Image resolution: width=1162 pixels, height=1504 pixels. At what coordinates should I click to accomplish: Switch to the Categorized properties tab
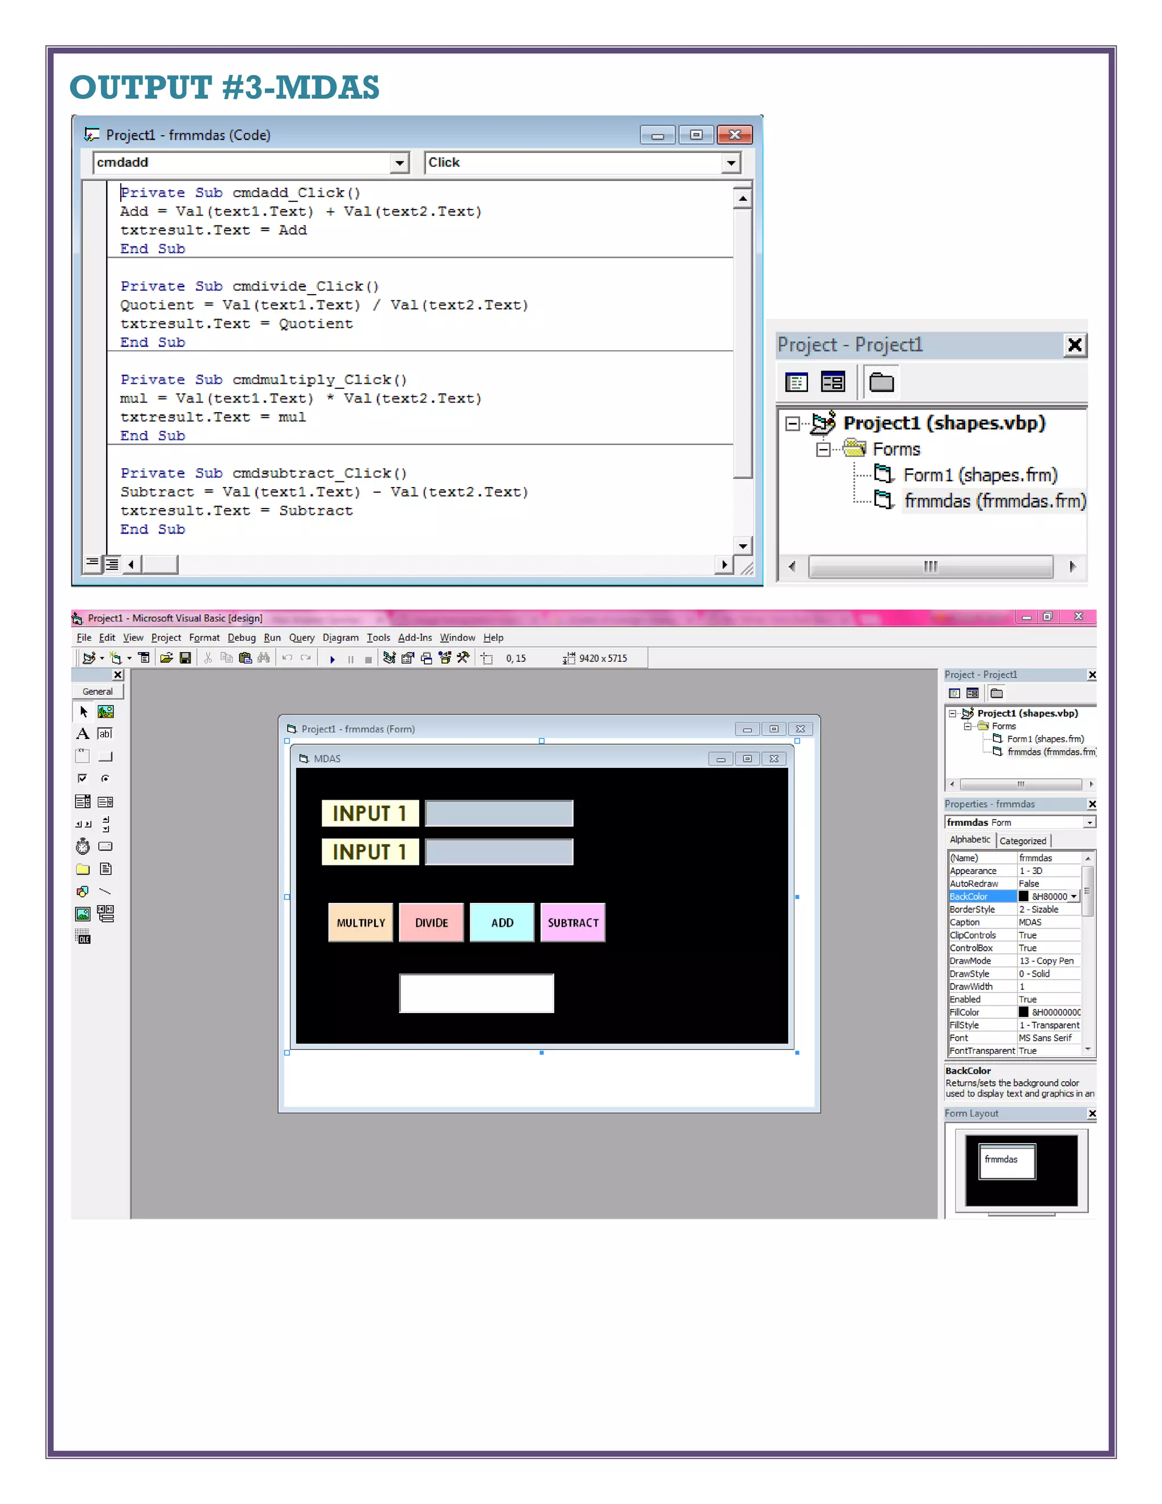1023,841
